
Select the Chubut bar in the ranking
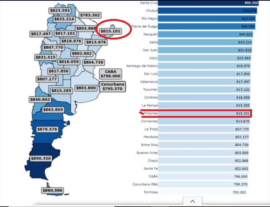click(x=208, y=11)
